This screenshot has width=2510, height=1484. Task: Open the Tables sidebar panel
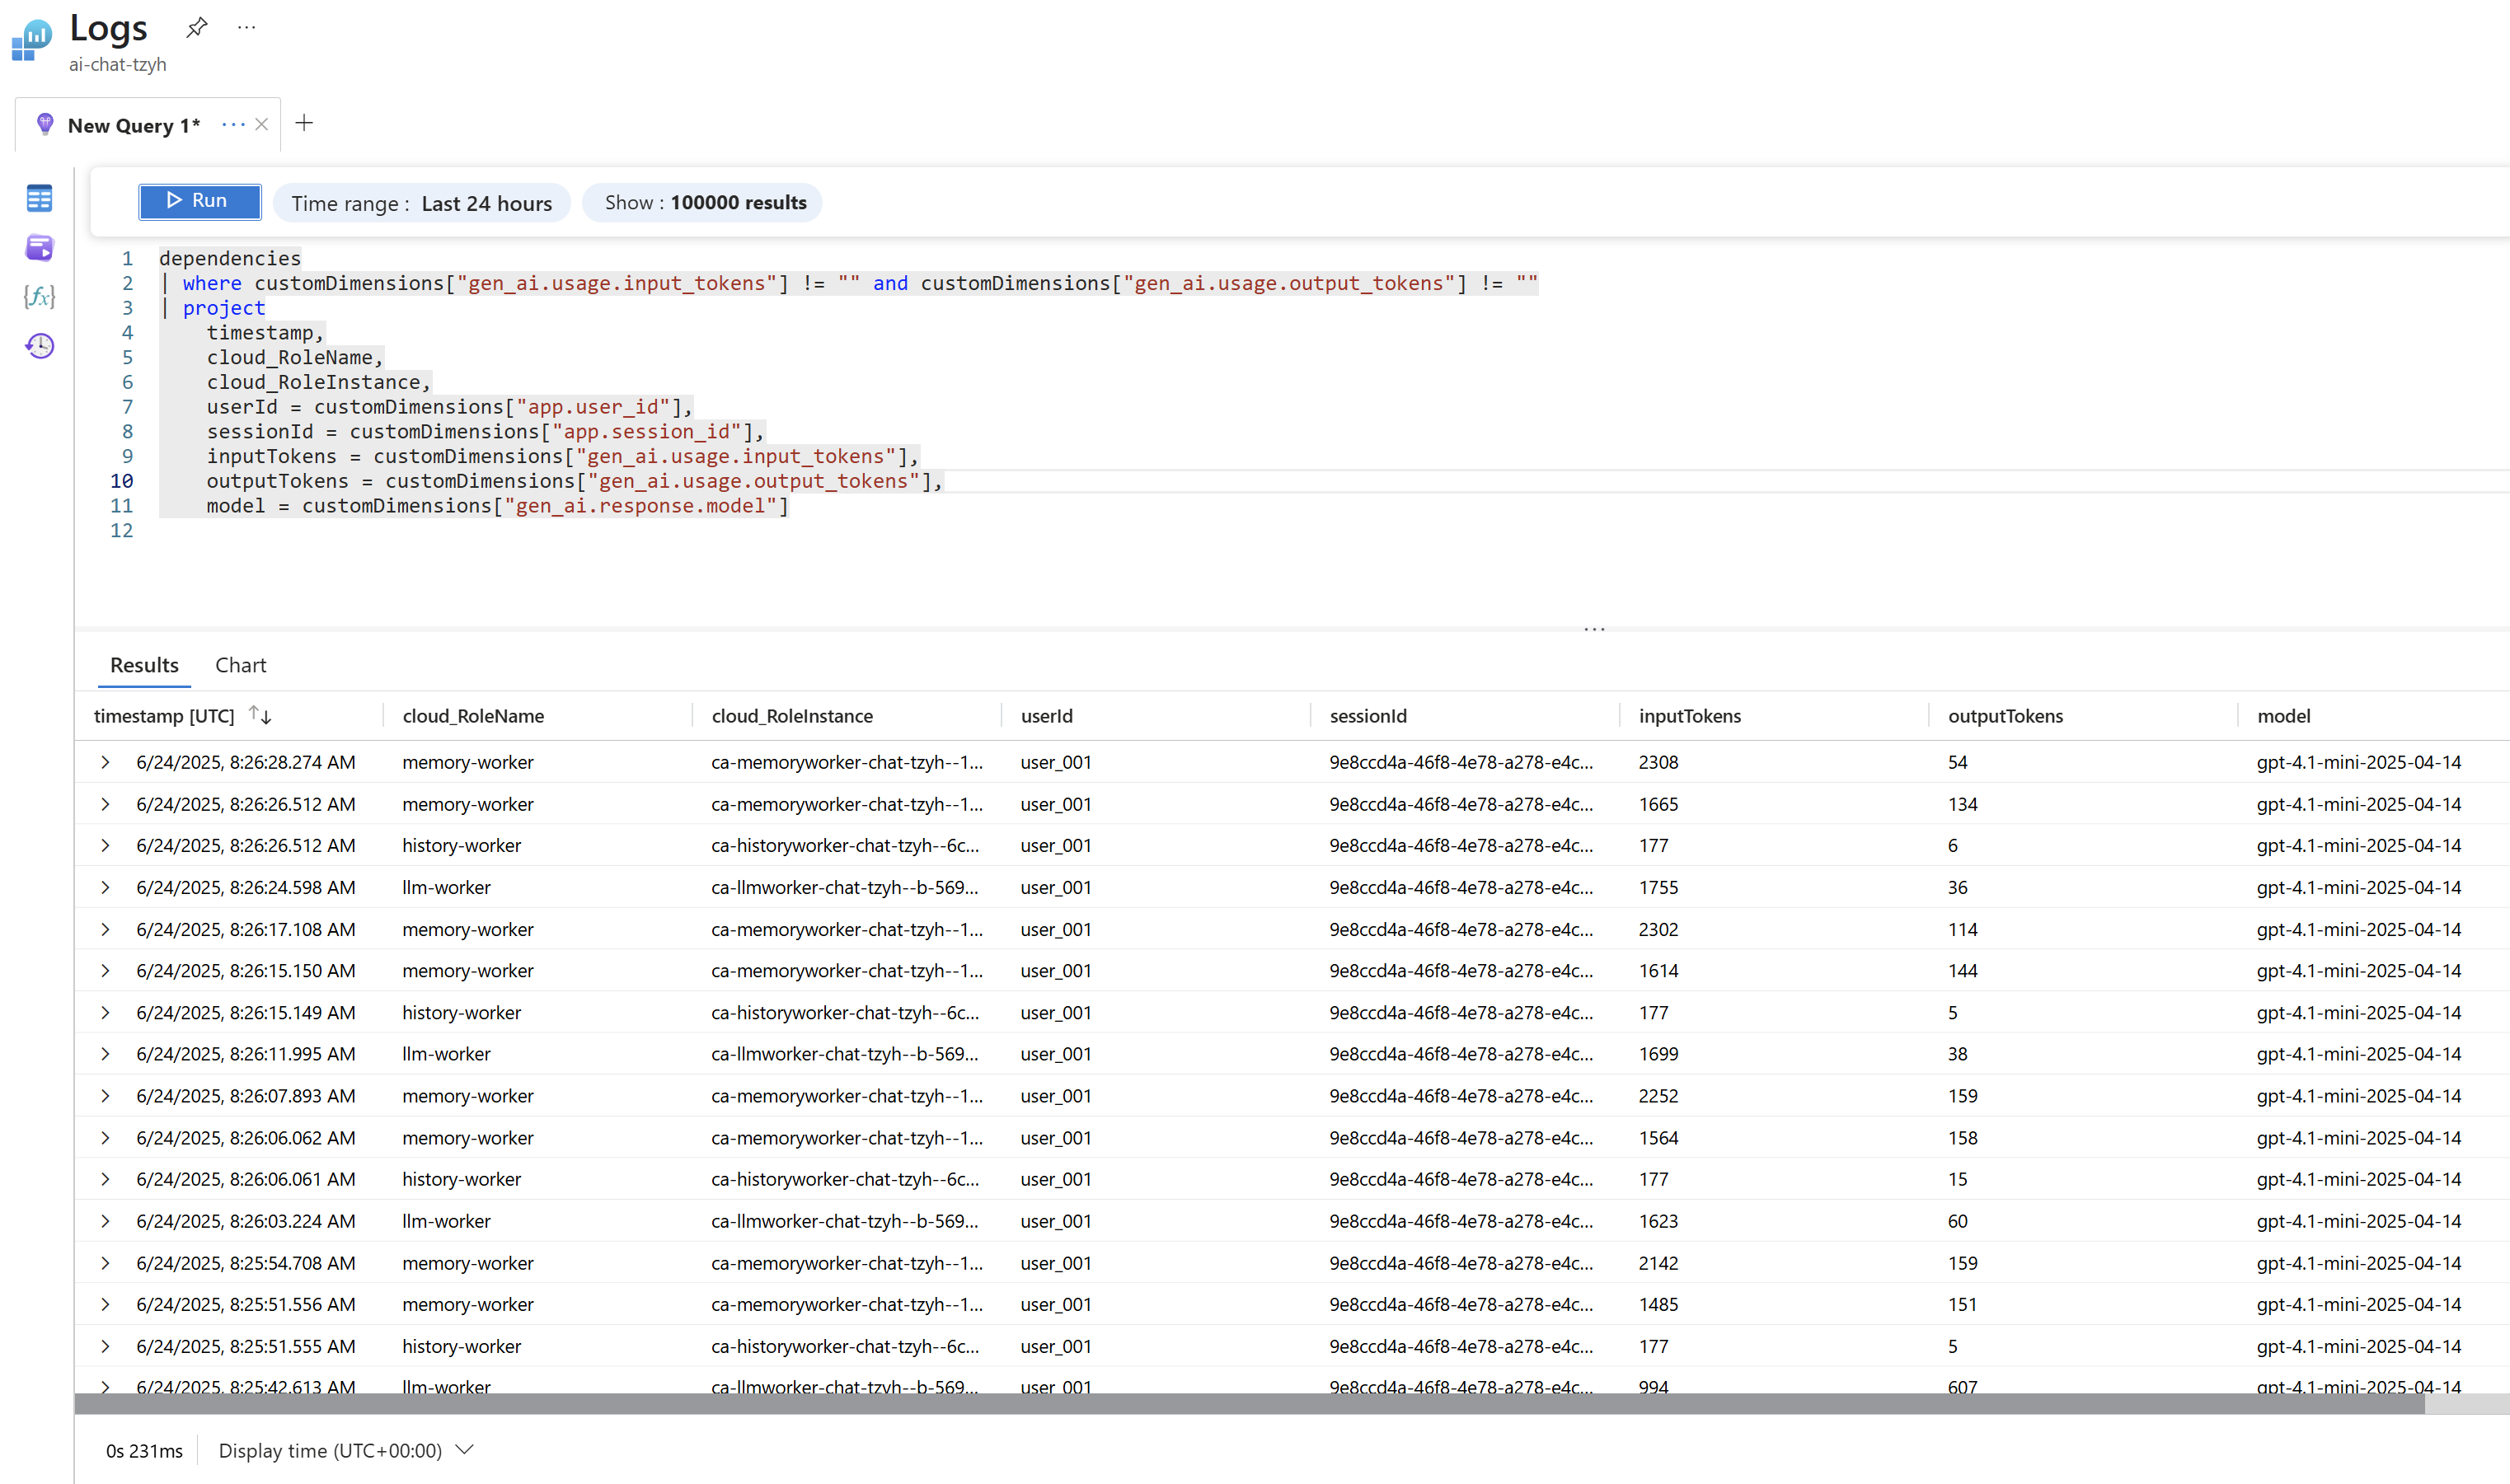click(x=39, y=198)
